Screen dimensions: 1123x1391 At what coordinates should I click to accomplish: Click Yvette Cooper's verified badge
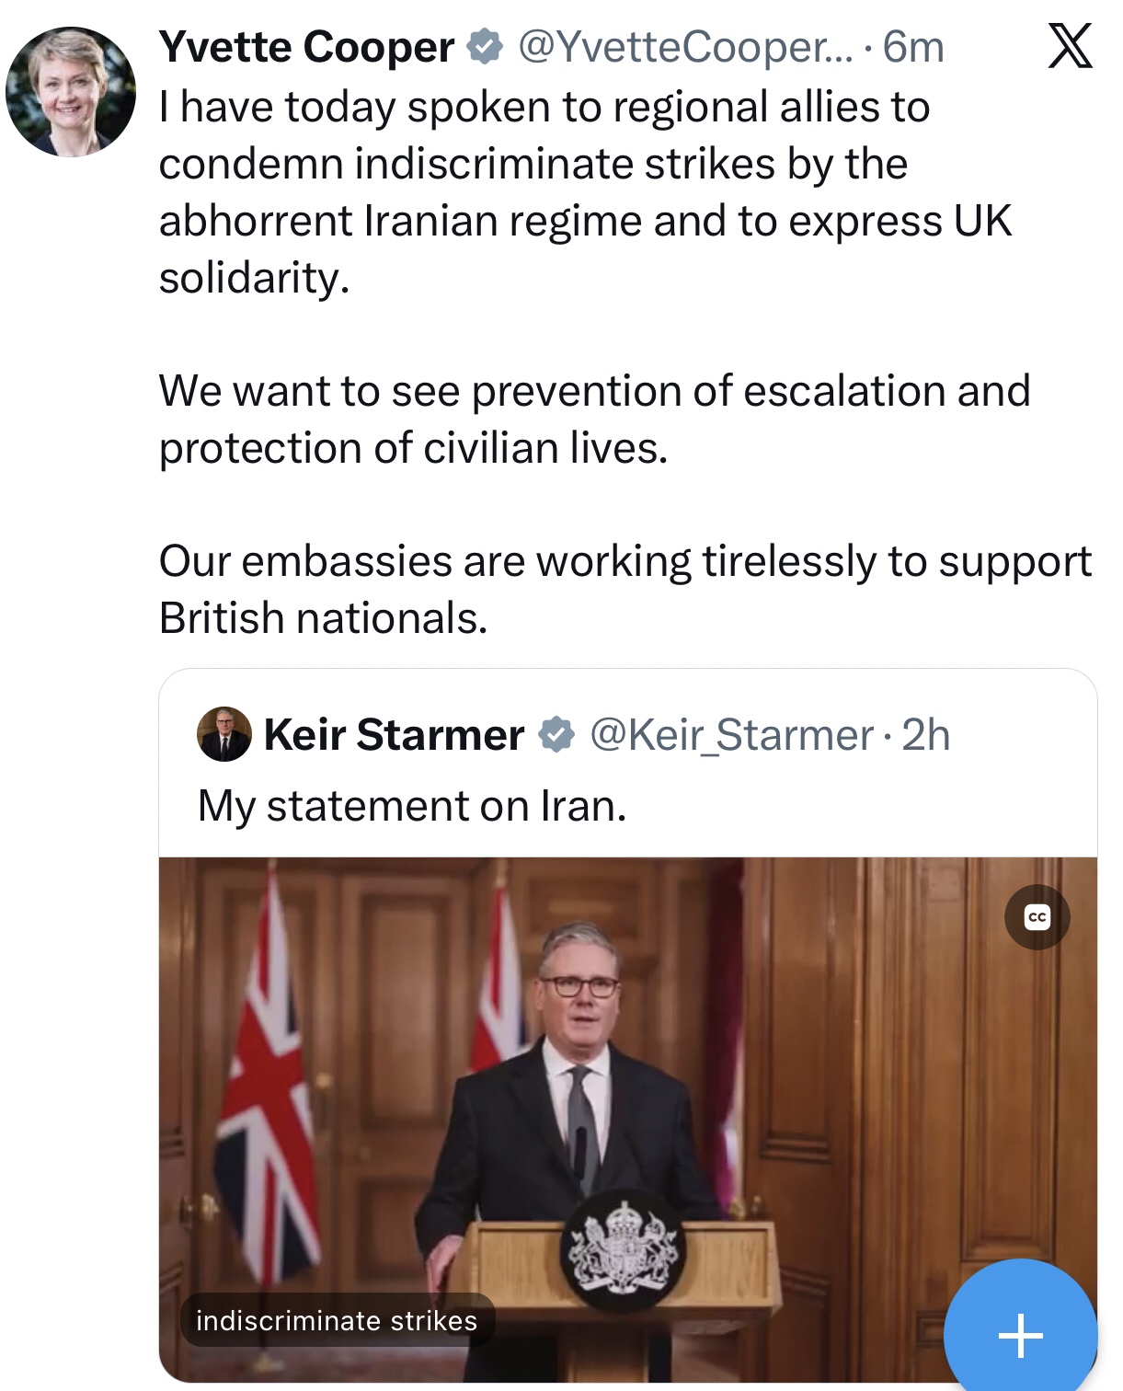[x=485, y=47]
